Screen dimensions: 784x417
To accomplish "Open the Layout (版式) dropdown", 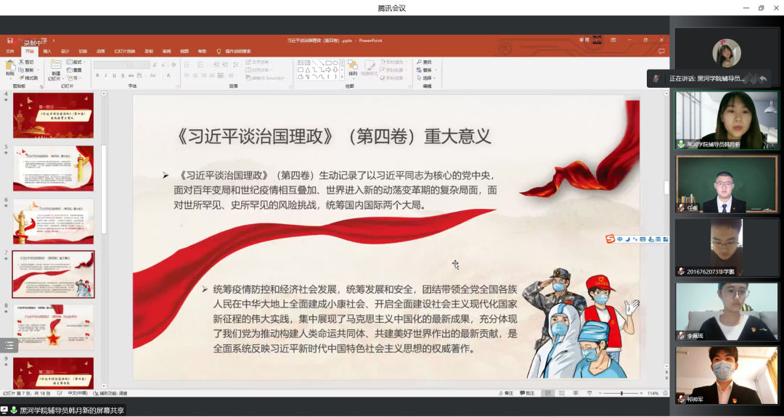I will (x=75, y=62).
